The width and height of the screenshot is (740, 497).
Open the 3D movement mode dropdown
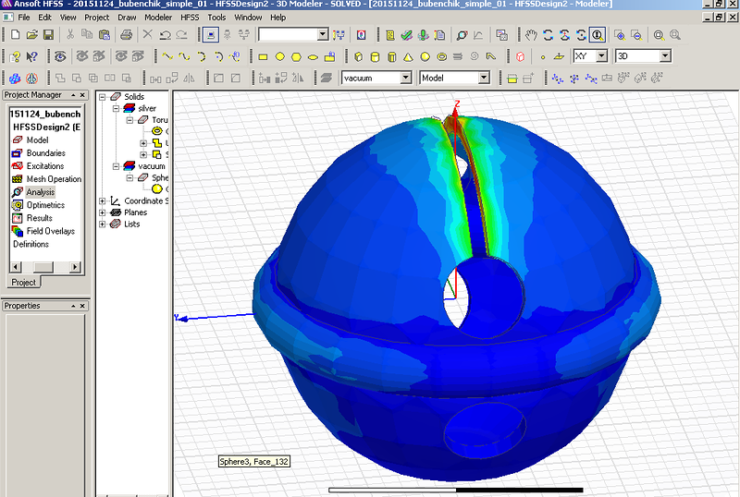pos(664,56)
